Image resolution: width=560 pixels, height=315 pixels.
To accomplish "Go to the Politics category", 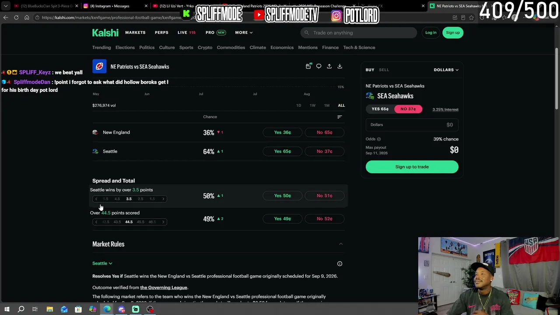I will (x=147, y=47).
